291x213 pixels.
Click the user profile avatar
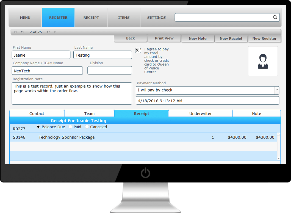tap(263, 61)
